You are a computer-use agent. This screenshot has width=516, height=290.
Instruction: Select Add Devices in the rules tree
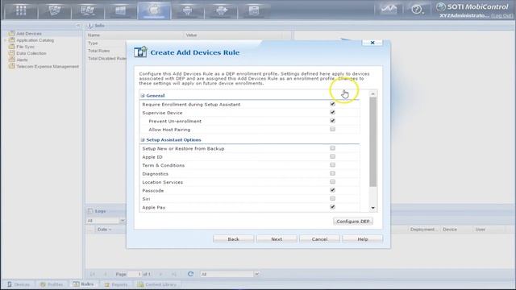pos(29,34)
